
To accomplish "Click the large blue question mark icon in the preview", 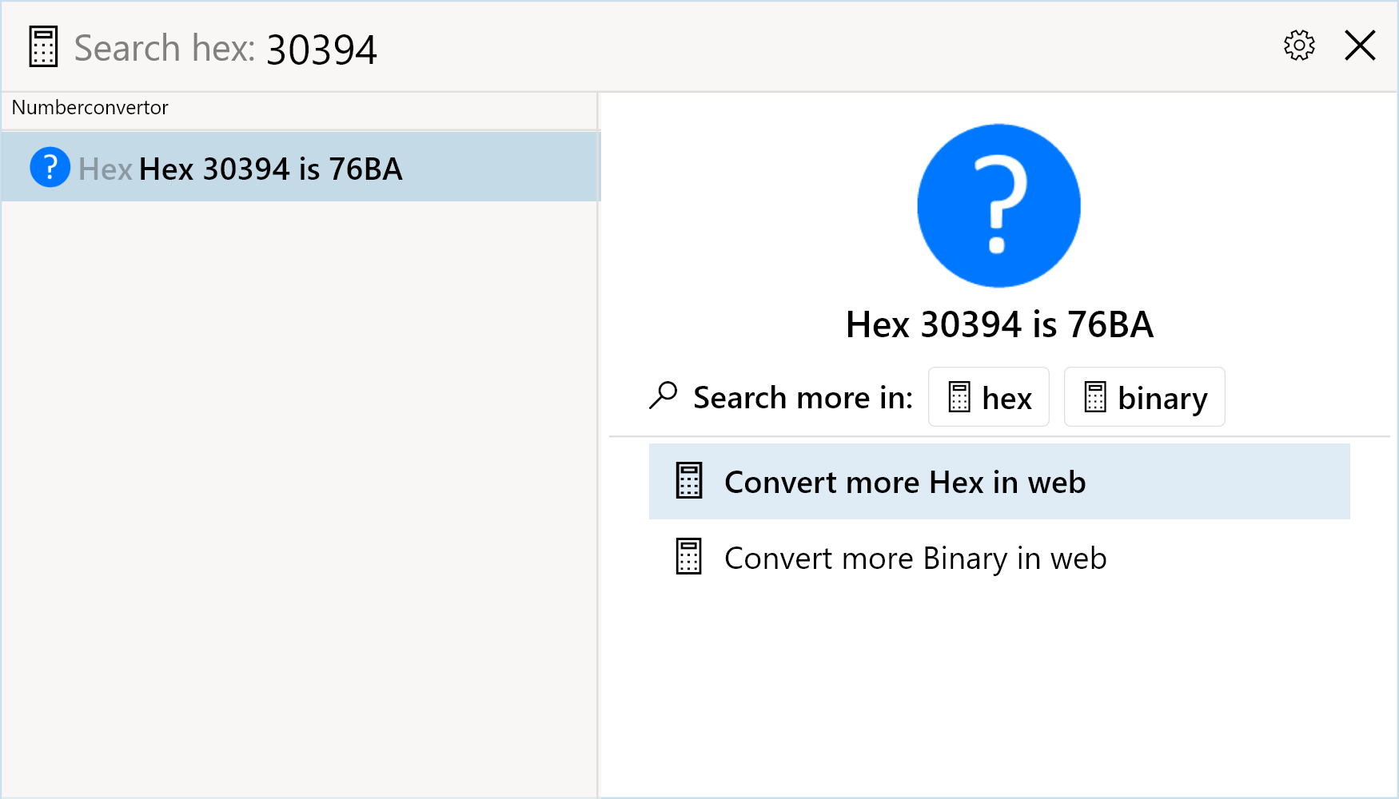I will point(998,205).
